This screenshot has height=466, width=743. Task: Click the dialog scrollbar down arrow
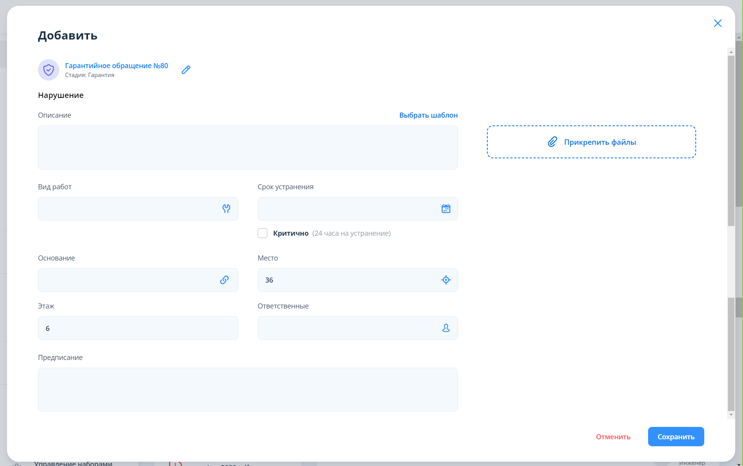(731, 415)
